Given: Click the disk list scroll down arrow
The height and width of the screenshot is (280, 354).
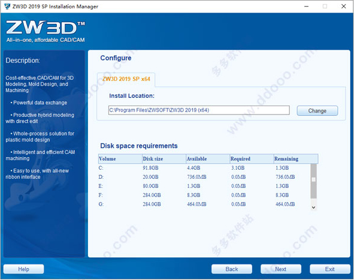Looking at the screenshot, I should [313, 207].
